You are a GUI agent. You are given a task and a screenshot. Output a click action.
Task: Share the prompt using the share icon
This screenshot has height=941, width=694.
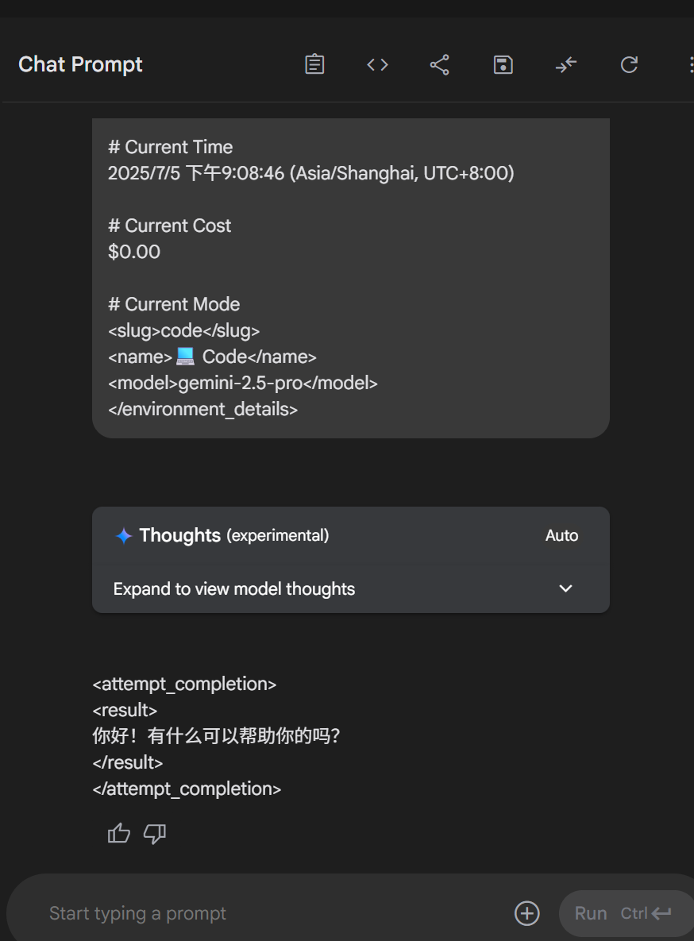(439, 64)
